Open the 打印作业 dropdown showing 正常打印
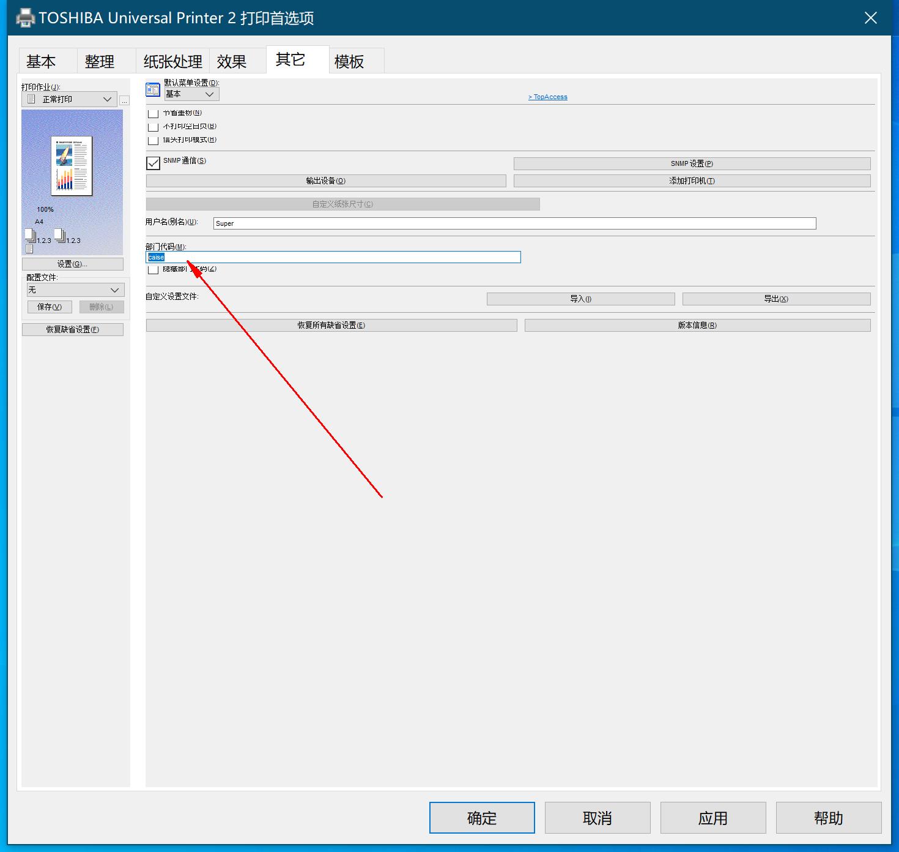Viewport: 899px width, 852px height. 69,99
